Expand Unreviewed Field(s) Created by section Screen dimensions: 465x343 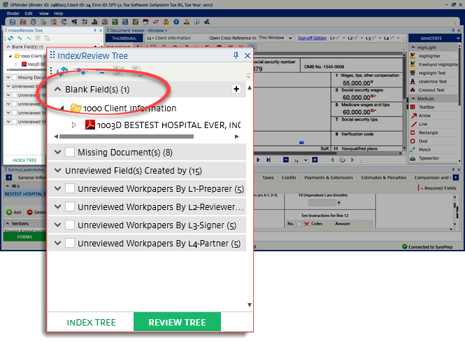point(58,170)
